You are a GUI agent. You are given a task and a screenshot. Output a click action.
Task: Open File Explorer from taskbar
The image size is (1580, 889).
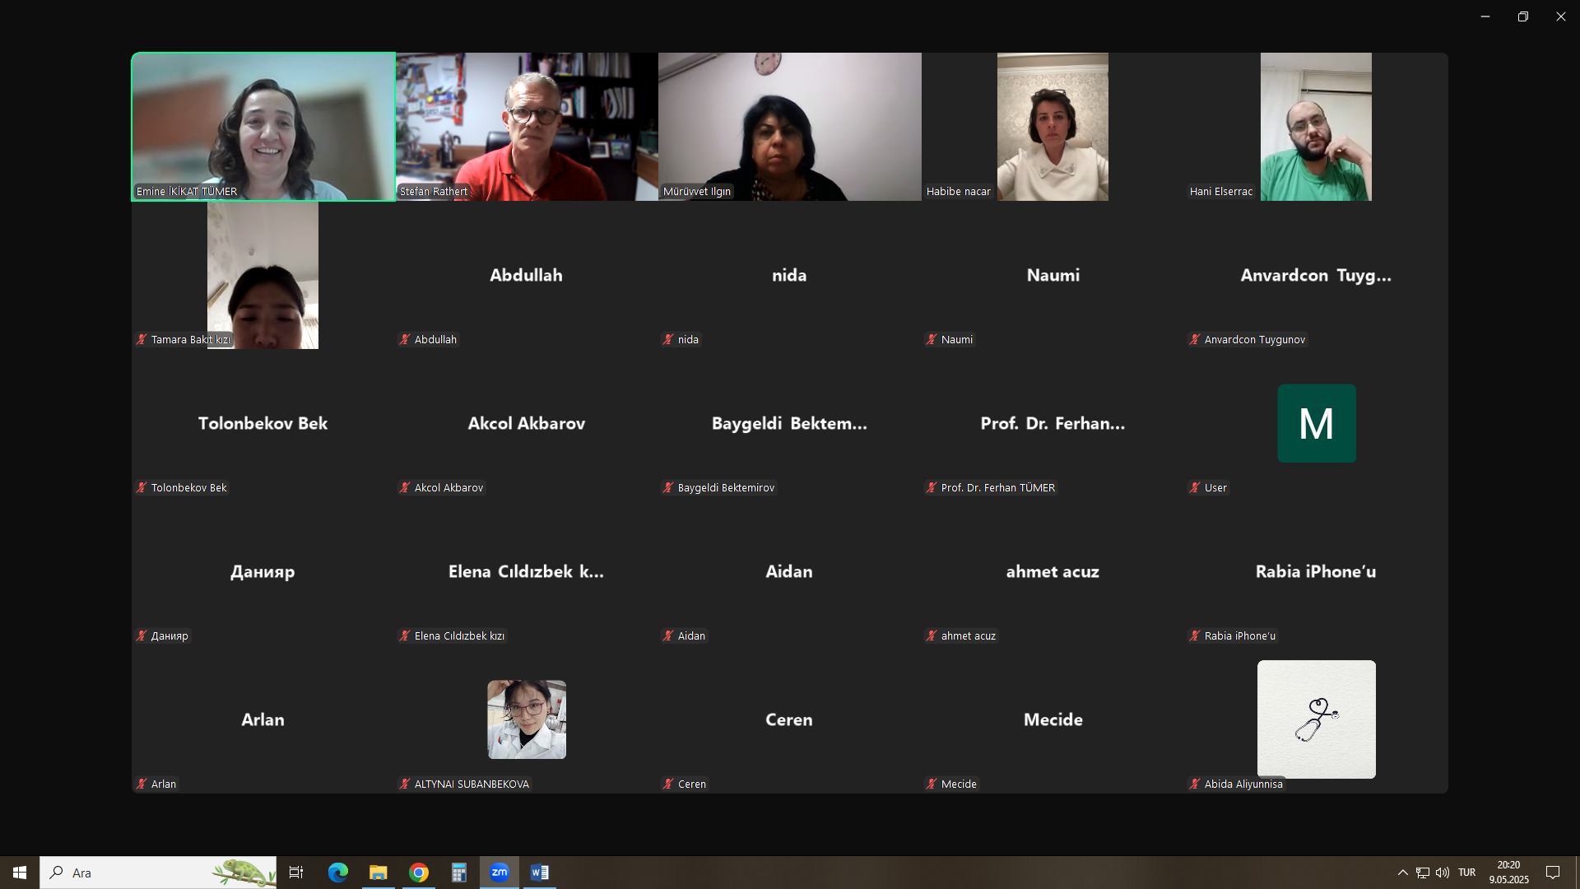click(x=378, y=873)
